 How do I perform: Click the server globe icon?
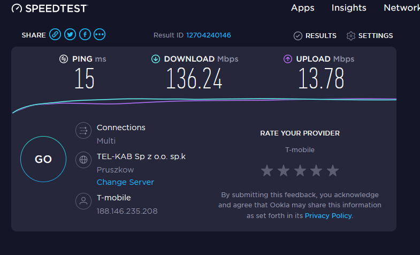point(83,160)
